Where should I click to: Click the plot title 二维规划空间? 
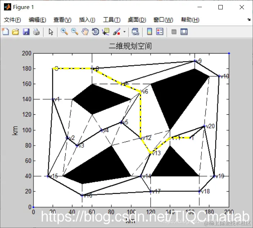[x=130, y=46]
